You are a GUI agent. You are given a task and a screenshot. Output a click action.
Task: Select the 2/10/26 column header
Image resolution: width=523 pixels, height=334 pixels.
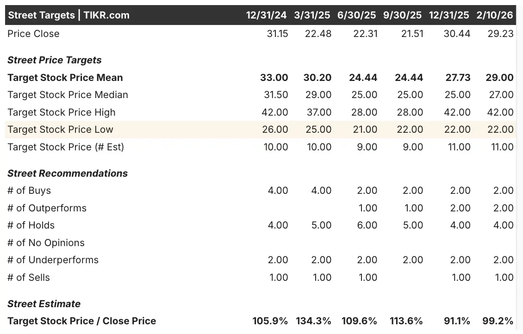click(495, 15)
